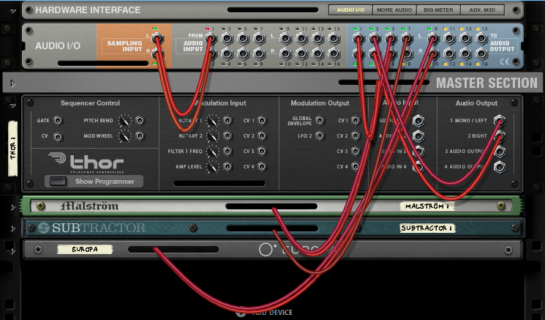The image size is (545, 320).
Task: Unfold the Subtractor device
Action: tap(13, 228)
